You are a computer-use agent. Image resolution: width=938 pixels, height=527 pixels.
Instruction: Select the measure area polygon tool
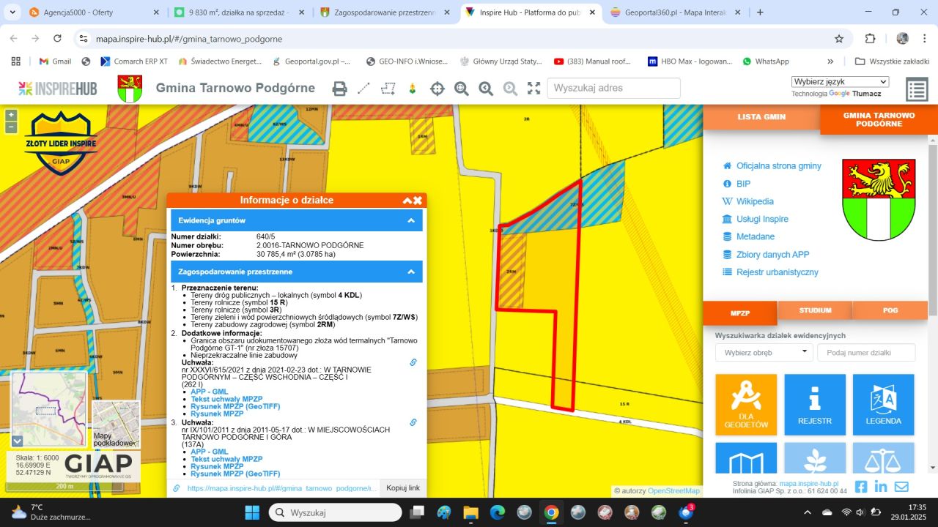coord(388,89)
